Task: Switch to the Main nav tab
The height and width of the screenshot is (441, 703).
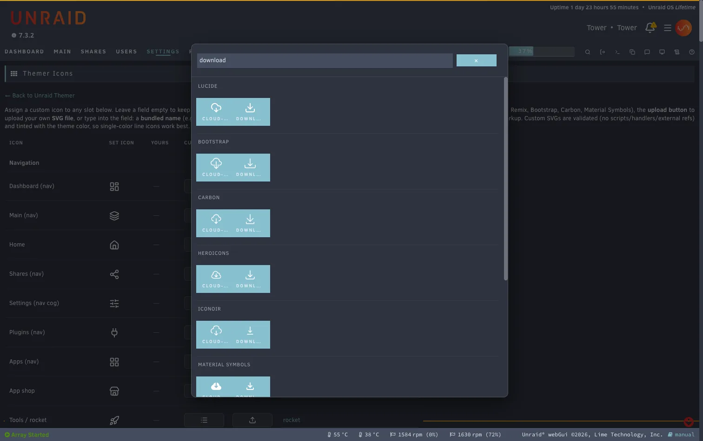Action: tap(62, 52)
